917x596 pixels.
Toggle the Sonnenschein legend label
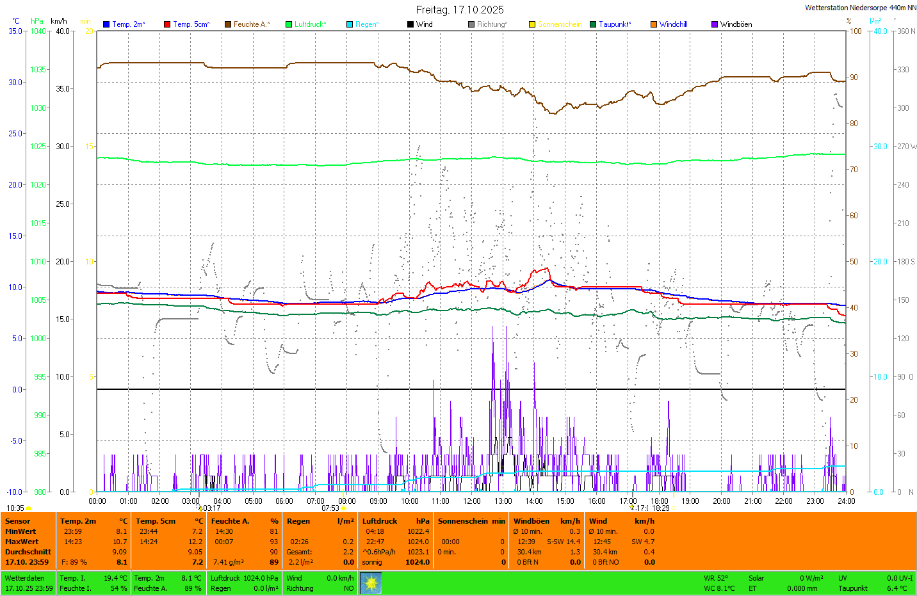[559, 24]
